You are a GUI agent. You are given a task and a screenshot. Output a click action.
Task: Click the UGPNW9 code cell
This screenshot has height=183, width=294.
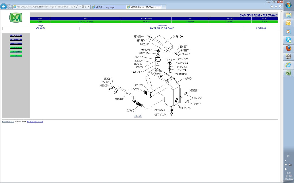tap(261, 29)
